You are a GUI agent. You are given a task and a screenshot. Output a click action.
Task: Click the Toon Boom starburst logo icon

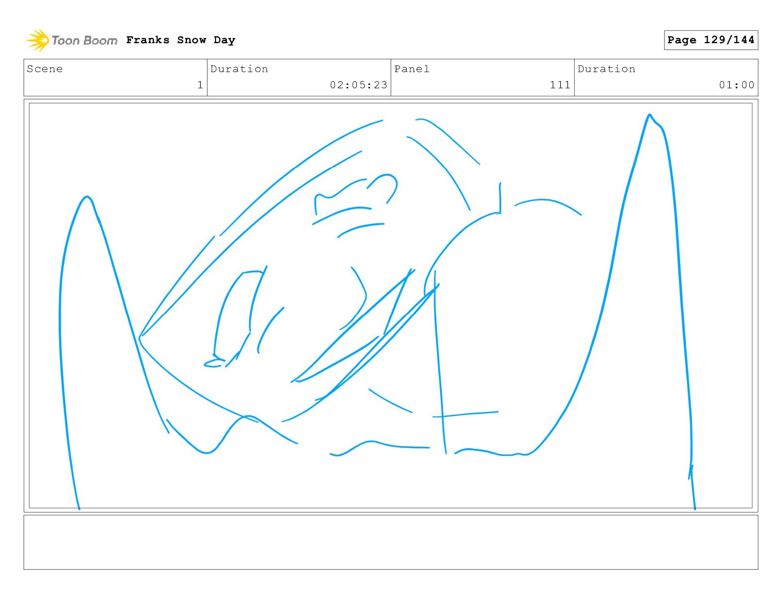point(37,40)
